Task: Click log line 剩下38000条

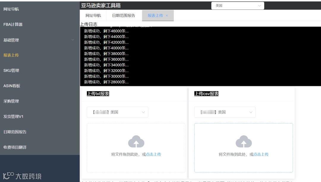Action: pyautogui.click(x=106, y=54)
